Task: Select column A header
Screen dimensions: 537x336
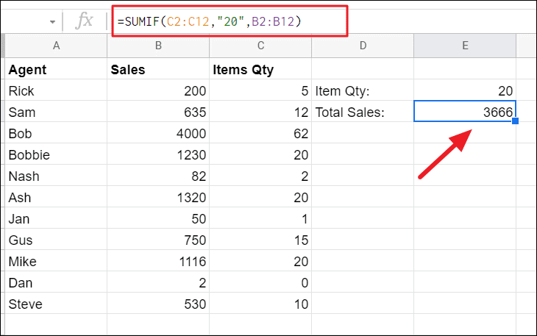Action: (56, 46)
